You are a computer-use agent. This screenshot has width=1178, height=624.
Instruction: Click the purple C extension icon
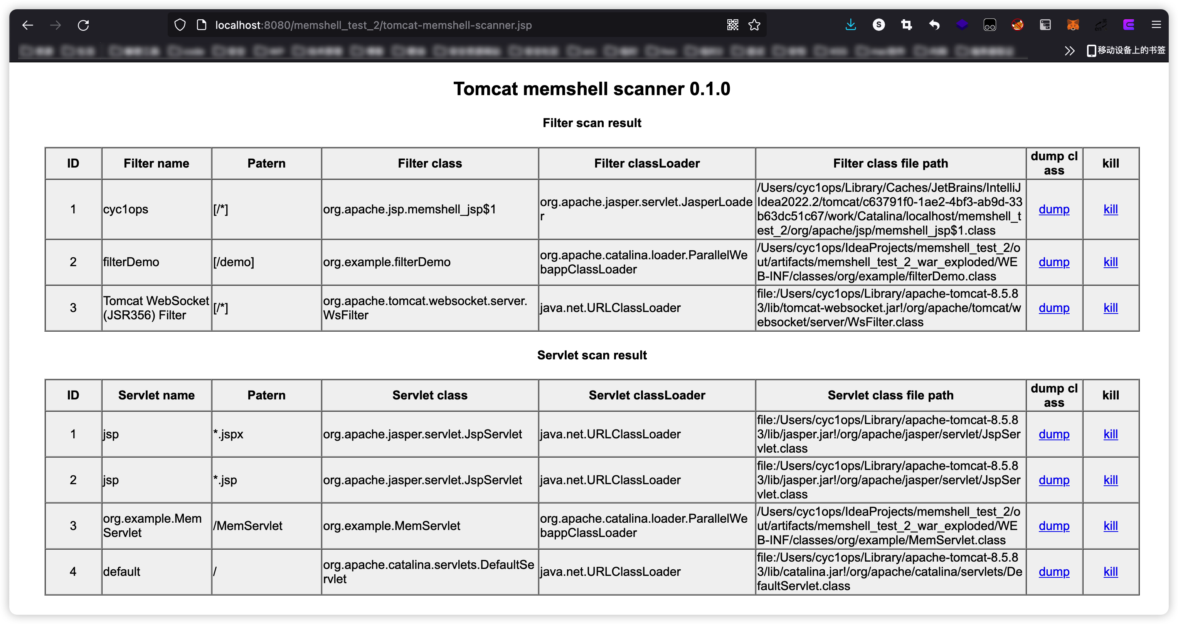(x=1129, y=25)
